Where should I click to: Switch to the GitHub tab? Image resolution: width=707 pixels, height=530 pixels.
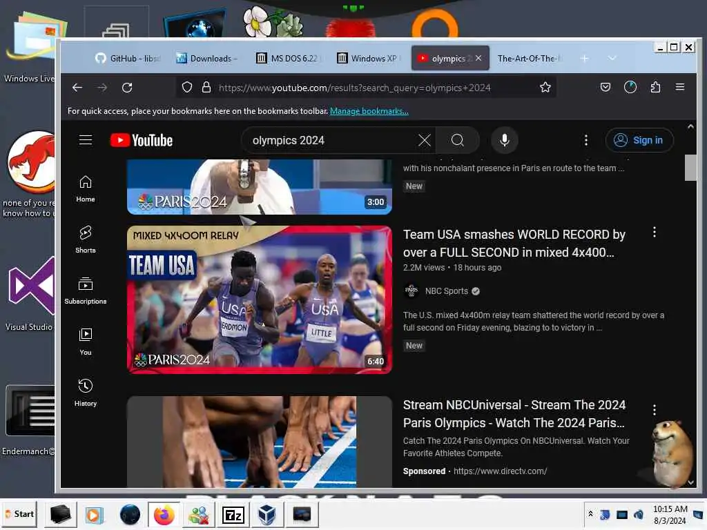[127, 58]
